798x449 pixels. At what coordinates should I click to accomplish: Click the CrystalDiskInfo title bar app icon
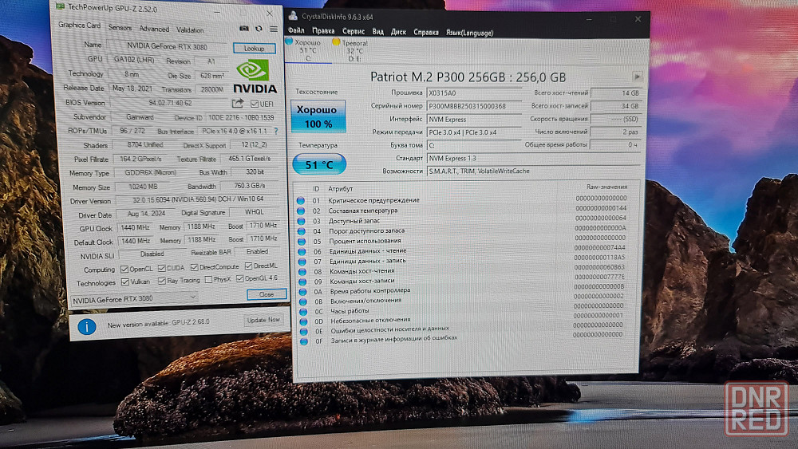293,16
